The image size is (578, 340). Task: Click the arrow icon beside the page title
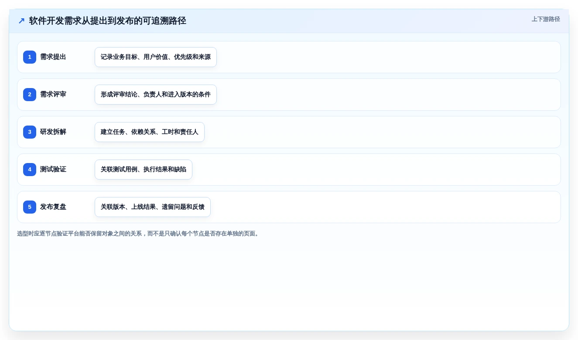pyautogui.click(x=21, y=21)
